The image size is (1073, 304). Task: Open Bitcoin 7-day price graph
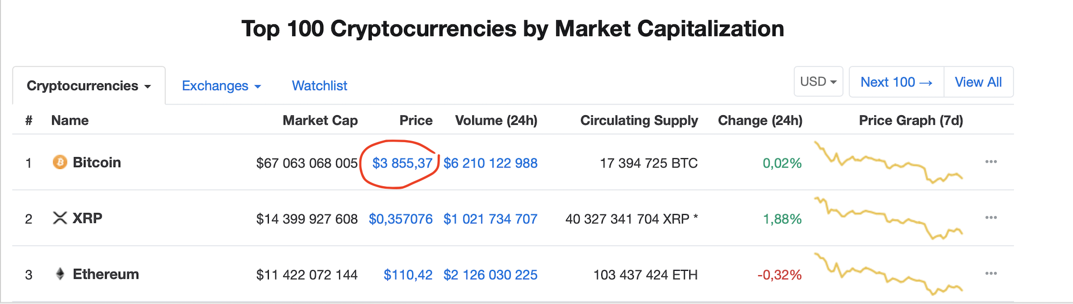point(888,162)
